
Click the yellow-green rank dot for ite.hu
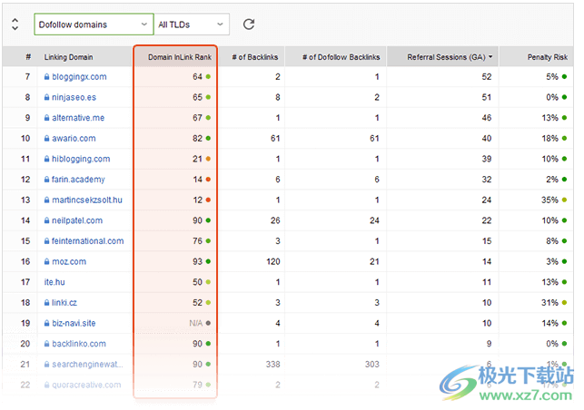point(208,282)
